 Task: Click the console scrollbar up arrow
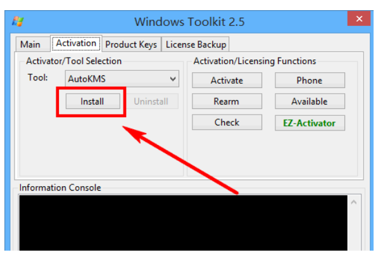click(x=354, y=202)
